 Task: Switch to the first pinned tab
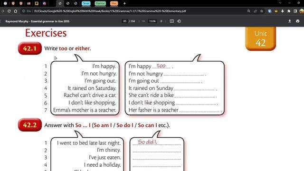[5, 3]
